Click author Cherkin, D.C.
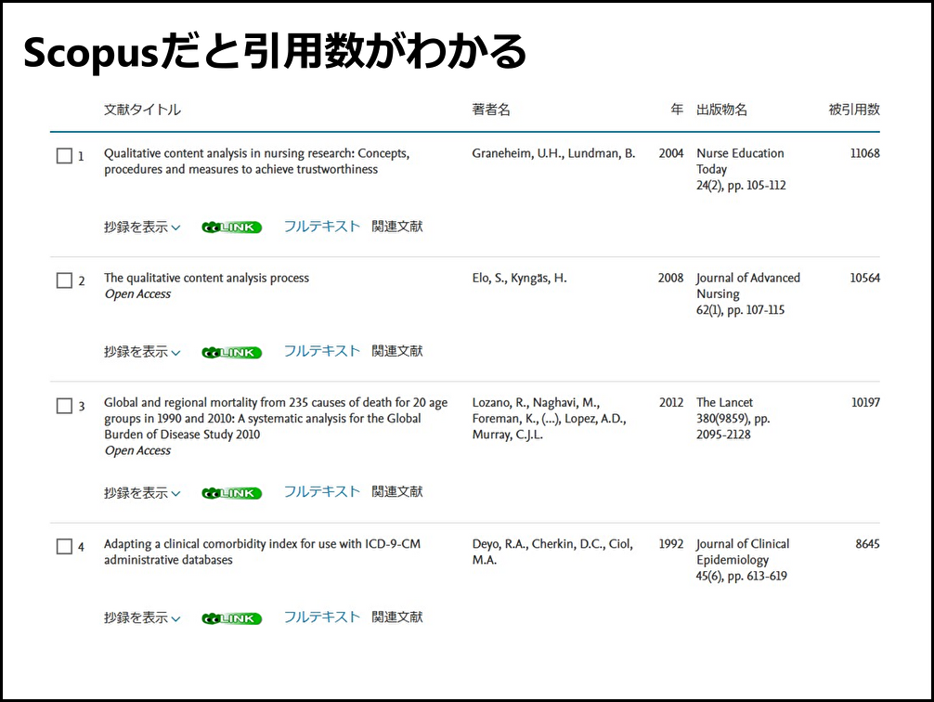934x702 pixels. pos(568,543)
